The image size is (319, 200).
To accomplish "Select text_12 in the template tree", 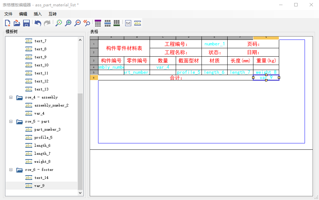I will pyautogui.click(x=42, y=81).
